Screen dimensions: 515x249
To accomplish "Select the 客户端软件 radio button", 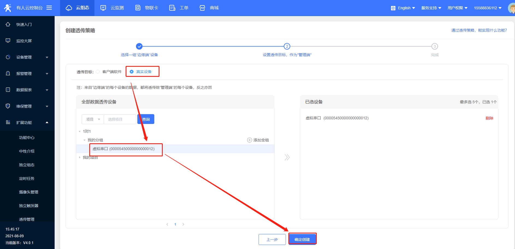I will coord(98,72).
